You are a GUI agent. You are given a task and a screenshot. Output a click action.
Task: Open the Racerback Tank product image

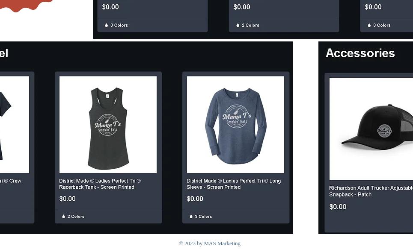point(108,125)
